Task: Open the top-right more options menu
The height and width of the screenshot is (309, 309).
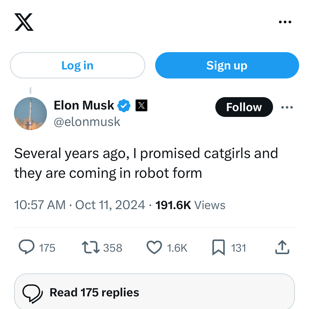Action: click(285, 22)
